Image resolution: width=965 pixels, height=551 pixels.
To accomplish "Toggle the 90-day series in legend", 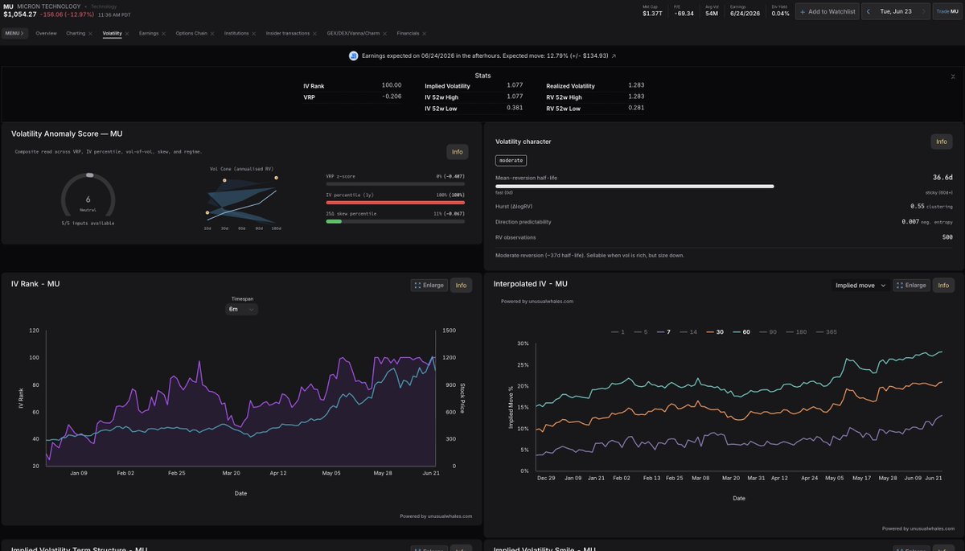I will coord(768,331).
